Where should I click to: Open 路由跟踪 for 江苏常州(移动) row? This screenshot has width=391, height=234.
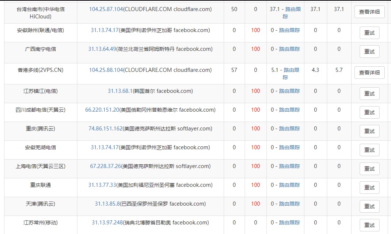tap(290, 222)
